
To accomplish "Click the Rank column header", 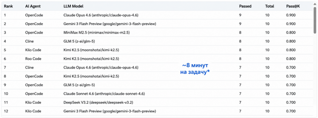I will 8,6.
